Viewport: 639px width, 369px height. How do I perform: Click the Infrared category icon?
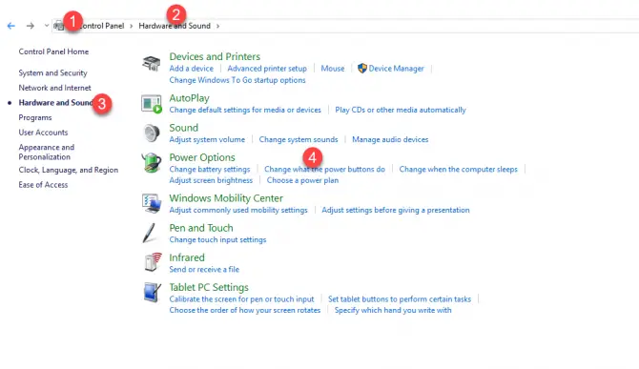pyautogui.click(x=153, y=262)
